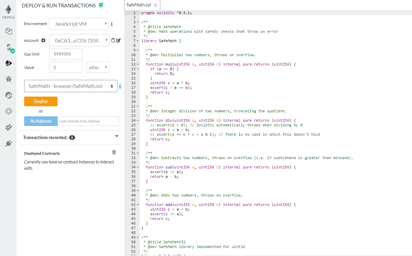Click 'uint256 c = a / b;' code line
Viewport: 412px width, 256px height.
170,130
